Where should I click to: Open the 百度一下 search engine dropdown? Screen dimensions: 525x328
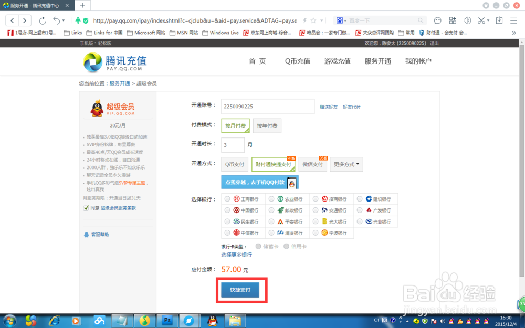343,20
